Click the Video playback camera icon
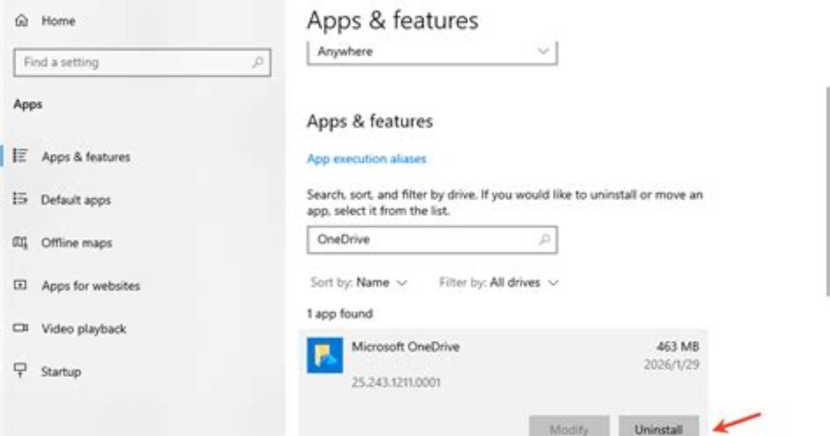The image size is (830, 436). coord(20,328)
